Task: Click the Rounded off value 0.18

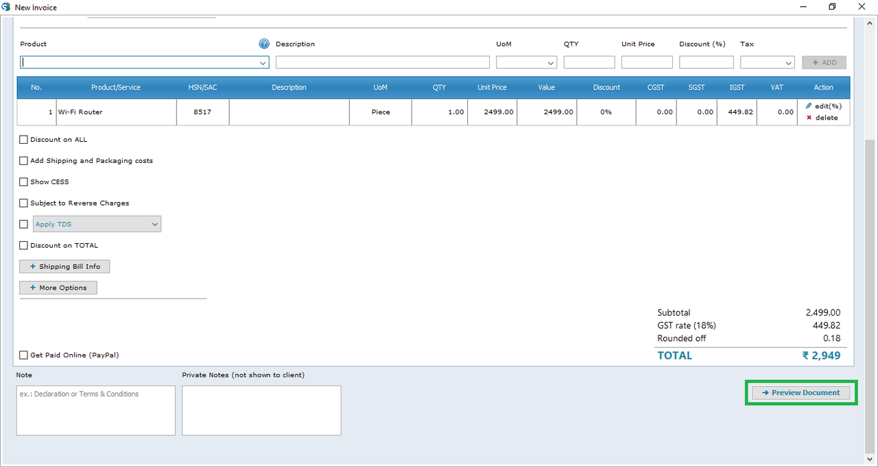Action: 832,338
